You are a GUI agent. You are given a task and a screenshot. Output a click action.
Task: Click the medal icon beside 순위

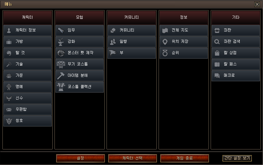pyautogui.click(x=165, y=53)
